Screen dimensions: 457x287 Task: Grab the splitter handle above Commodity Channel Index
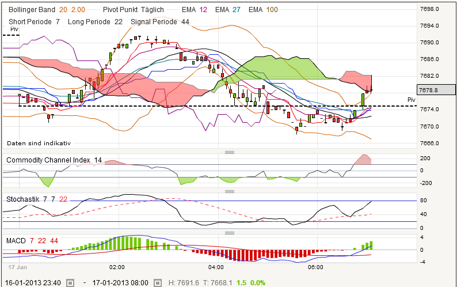230,152
